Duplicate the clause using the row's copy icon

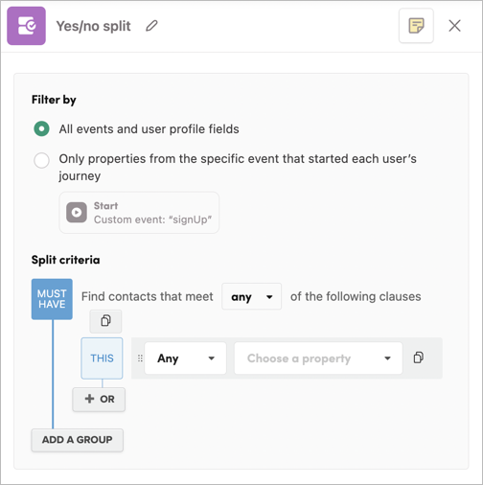[x=419, y=358]
